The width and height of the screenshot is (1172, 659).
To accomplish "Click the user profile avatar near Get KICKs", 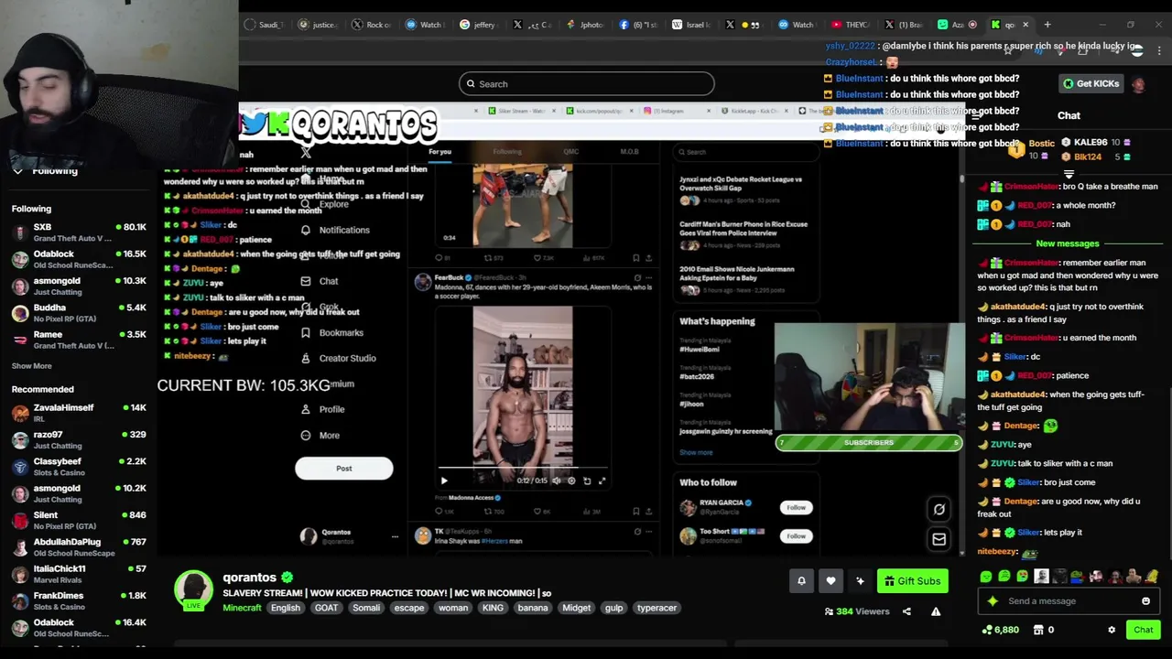I will pos(1137,84).
